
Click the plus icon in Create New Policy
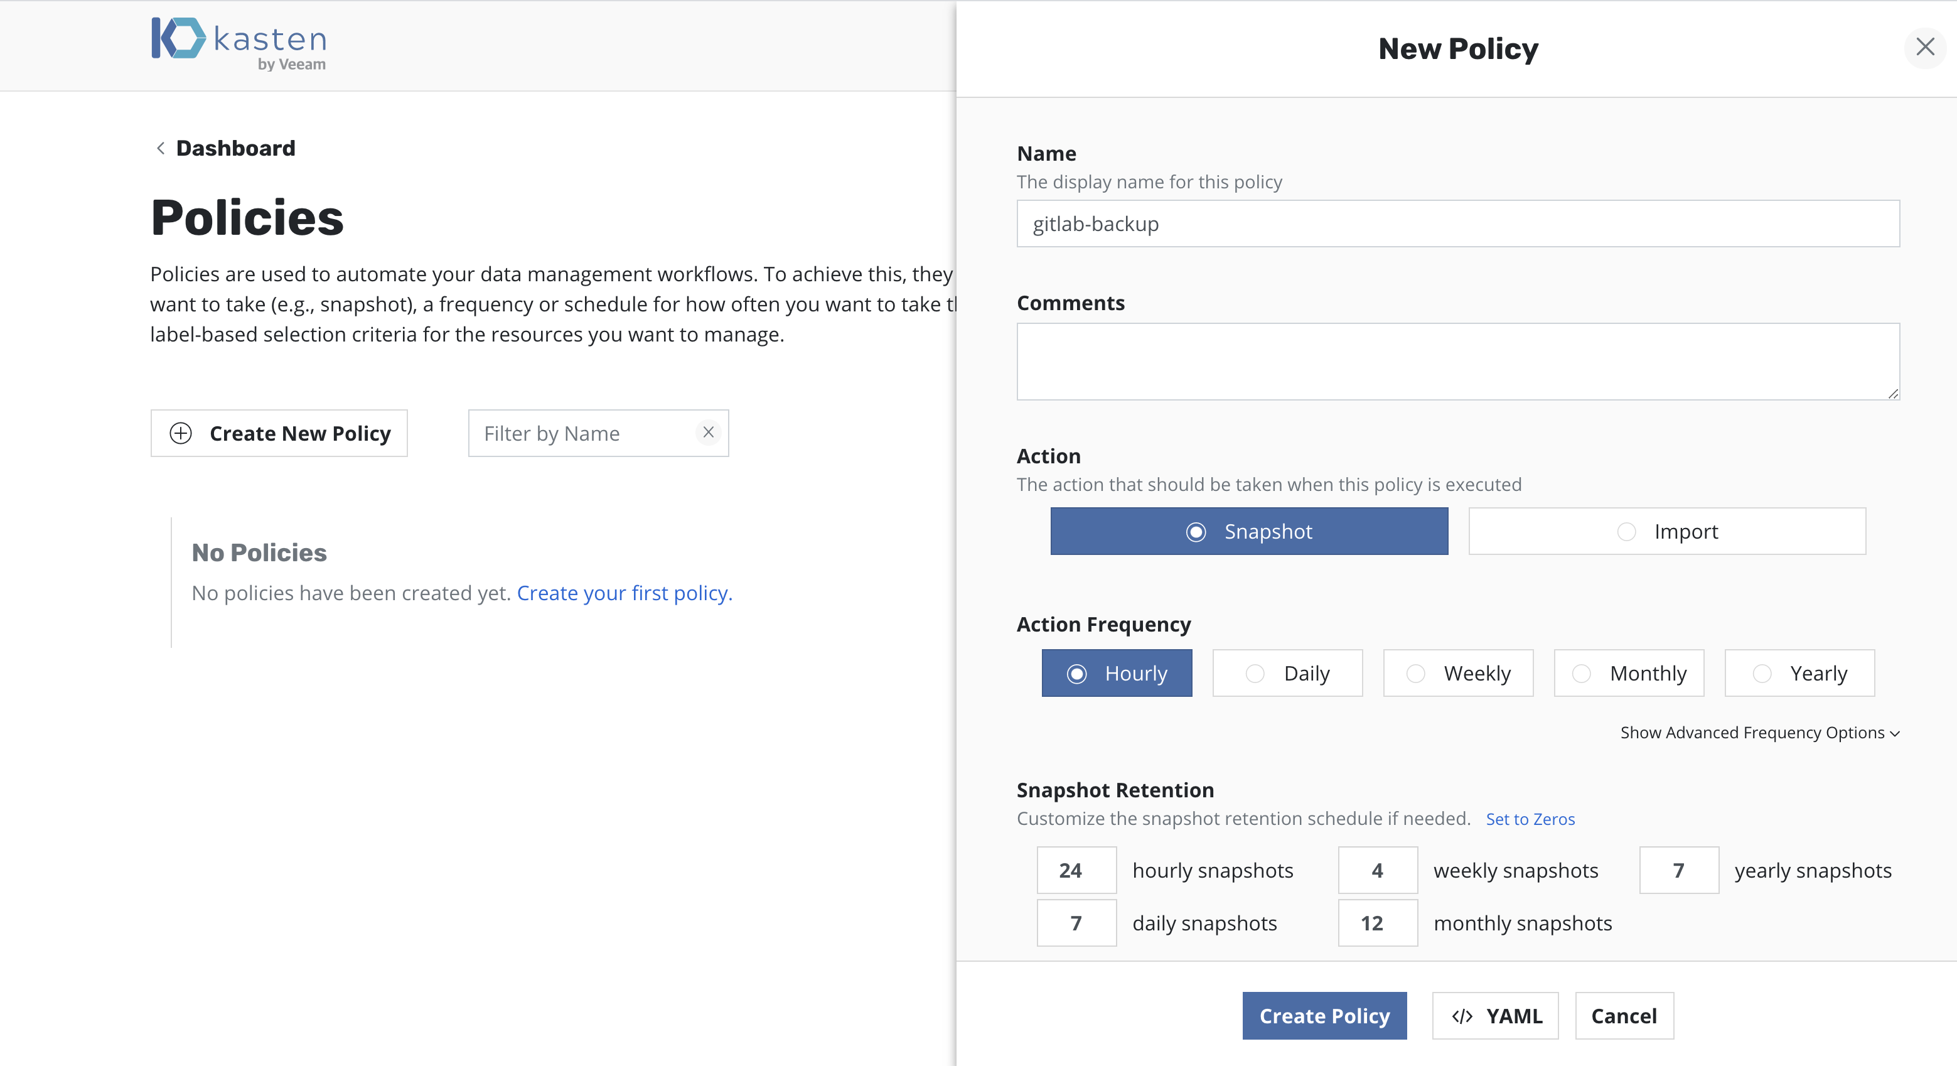tap(181, 433)
